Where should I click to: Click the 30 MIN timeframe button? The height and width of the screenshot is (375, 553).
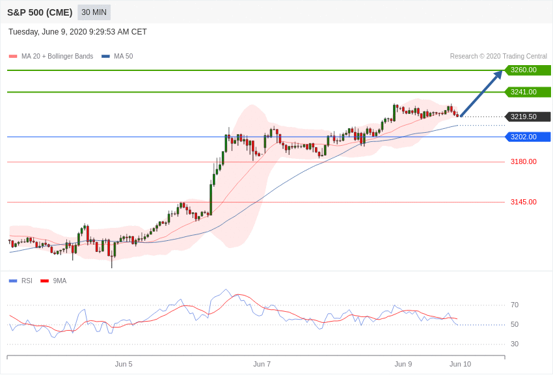point(94,12)
